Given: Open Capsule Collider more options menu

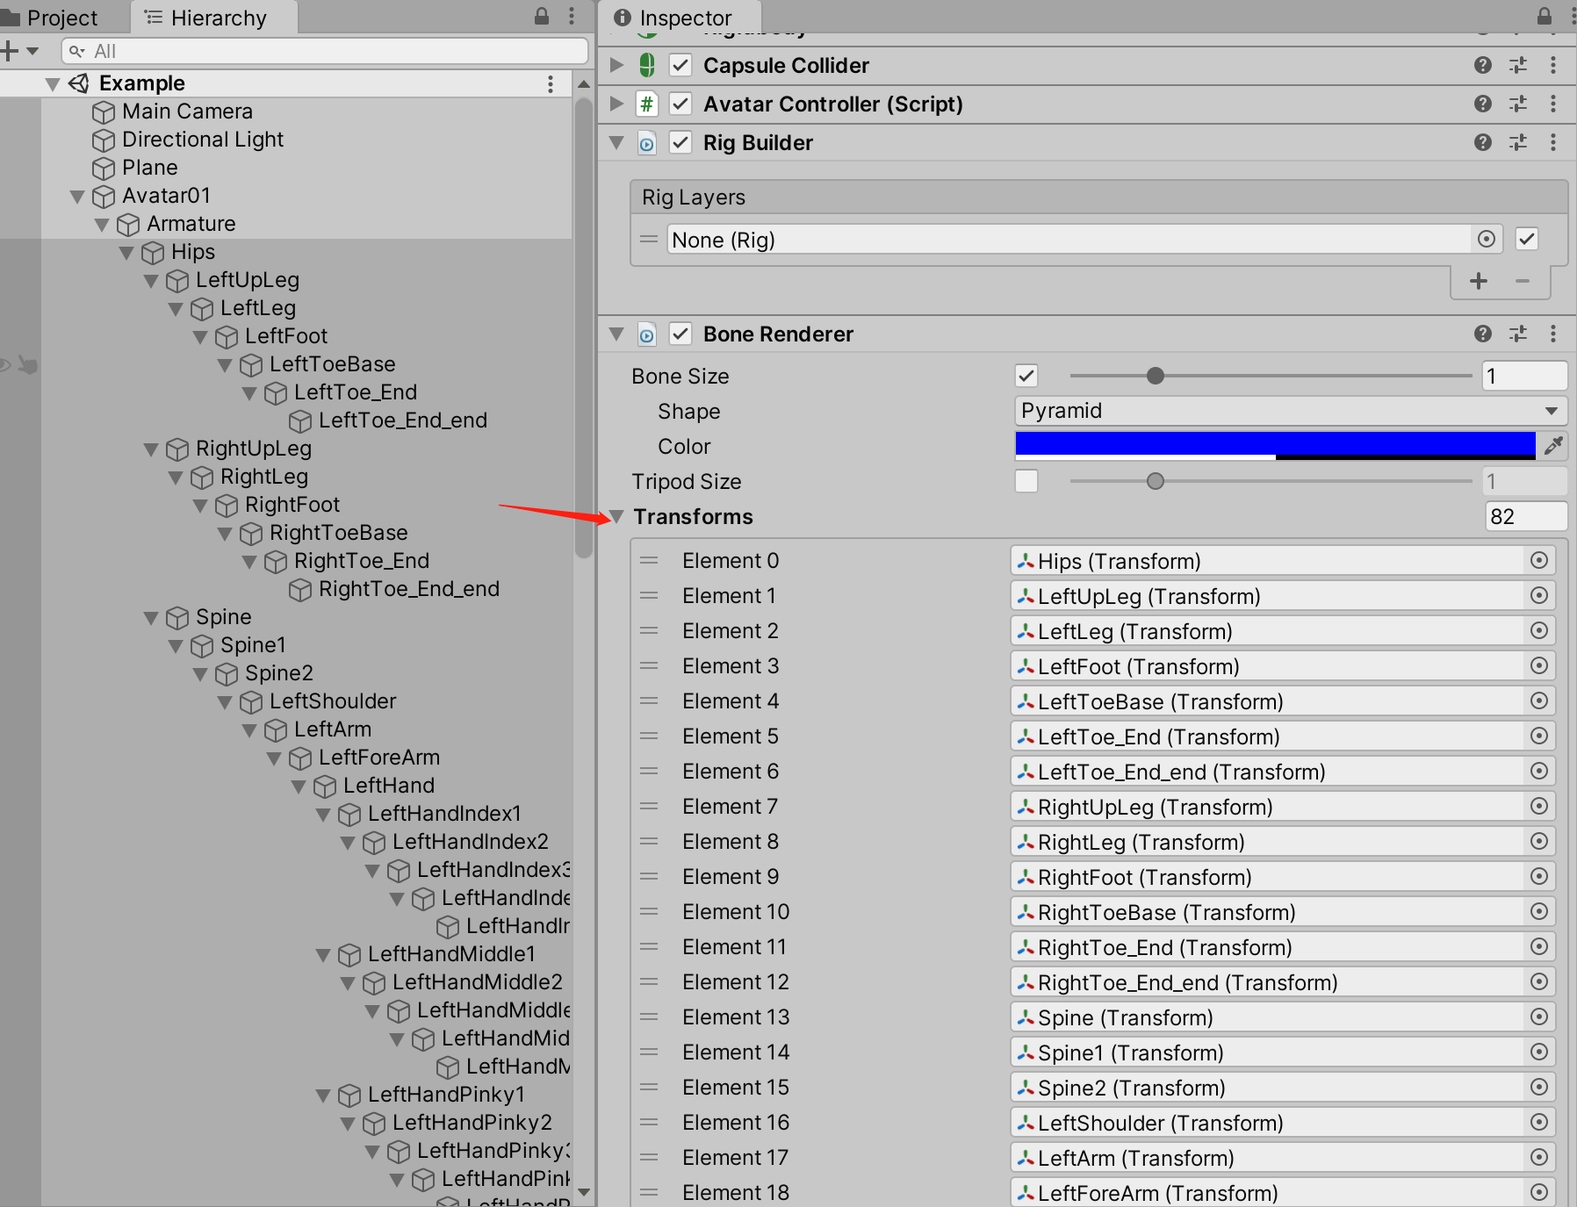Looking at the screenshot, I should coord(1552,65).
